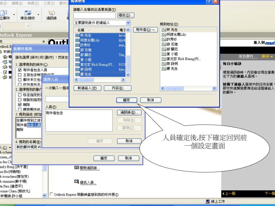Open the 工具(T) menu

click(49, 3)
